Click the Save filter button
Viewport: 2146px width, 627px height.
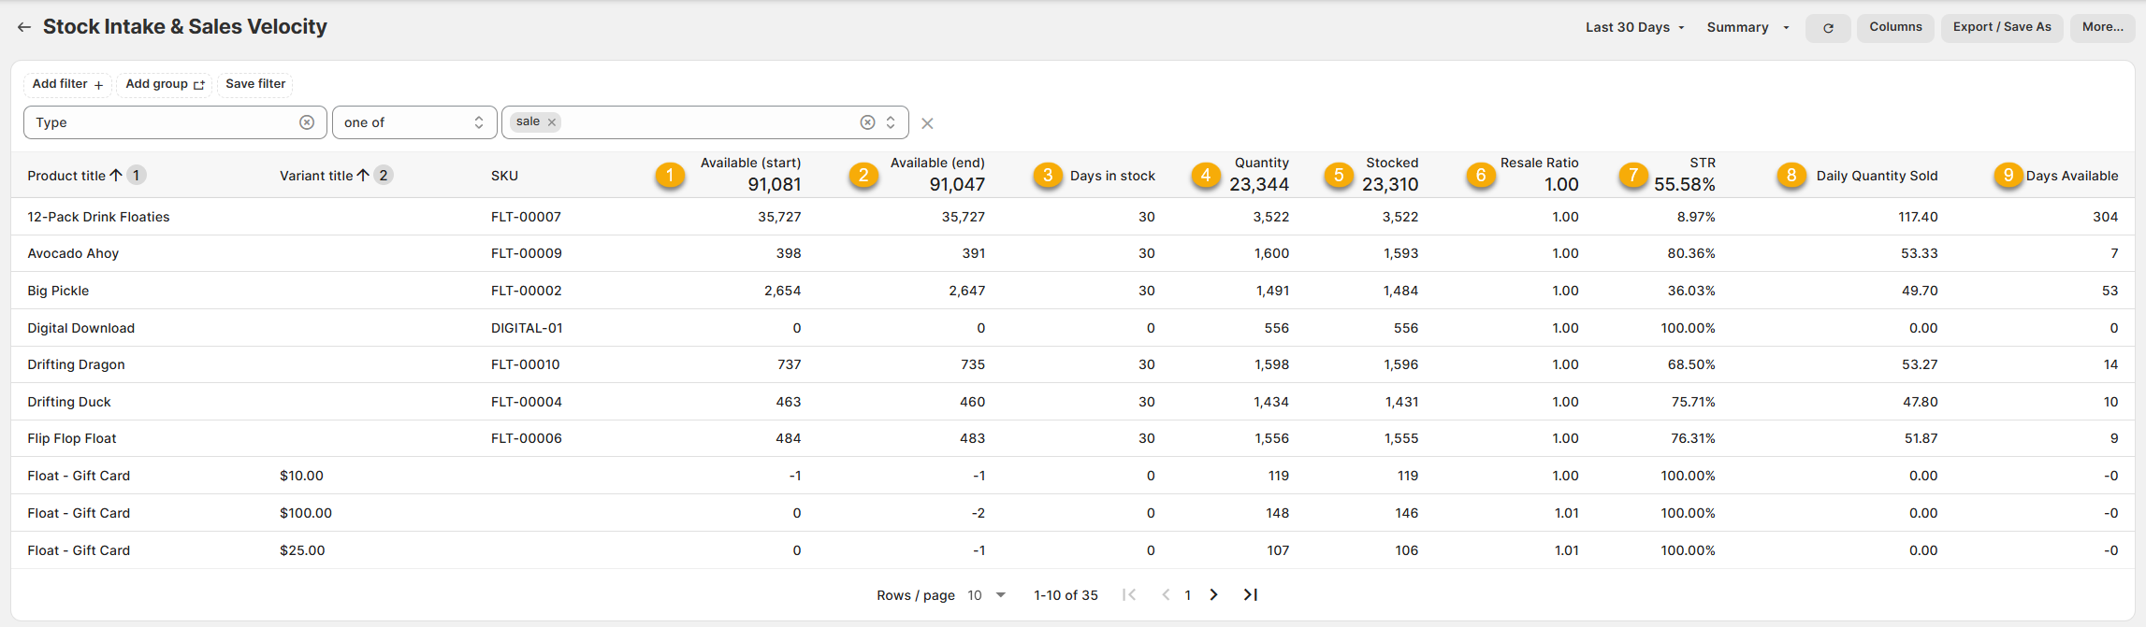coord(255,84)
